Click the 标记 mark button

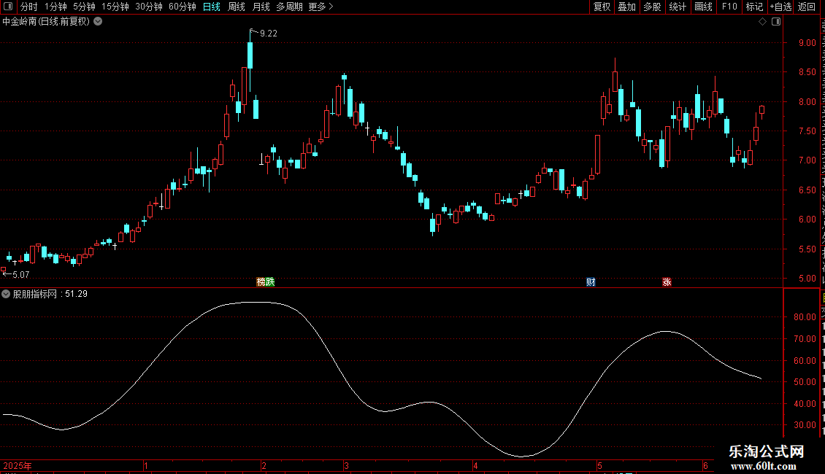pyautogui.click(x=754, y=7)
